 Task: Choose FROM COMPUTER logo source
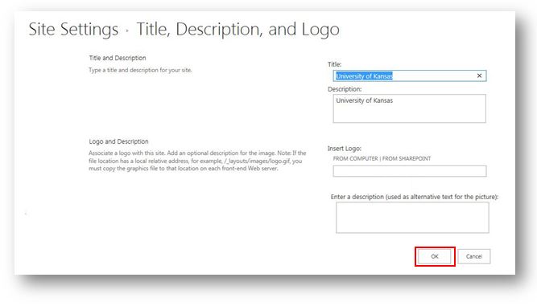pos(356,158)
